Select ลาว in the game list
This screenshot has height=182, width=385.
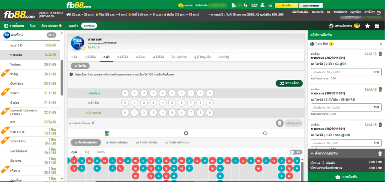[x=30, y=122]
